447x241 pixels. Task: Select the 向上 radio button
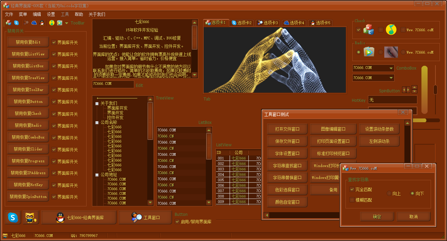(389, 193)
